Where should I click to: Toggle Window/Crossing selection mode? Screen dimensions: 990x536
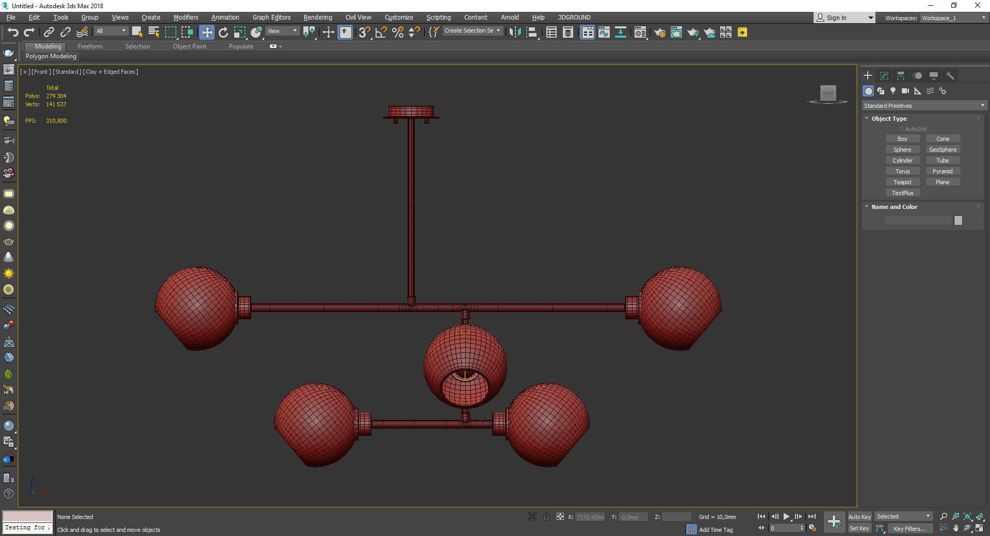click(187, 33)
